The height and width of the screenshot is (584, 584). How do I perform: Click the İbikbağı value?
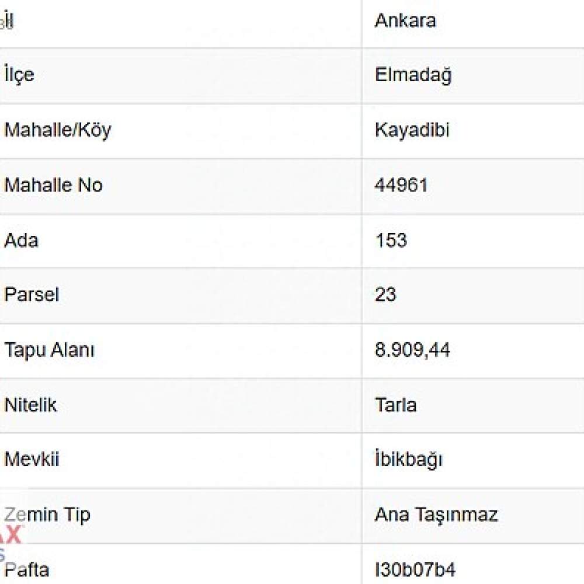409,460
